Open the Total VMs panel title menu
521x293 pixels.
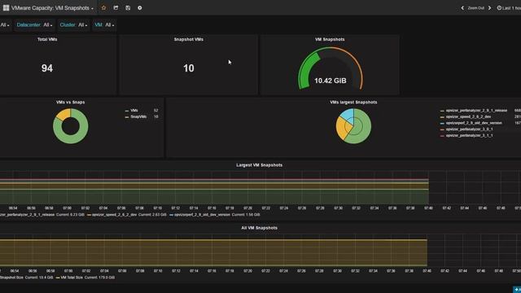47,39
